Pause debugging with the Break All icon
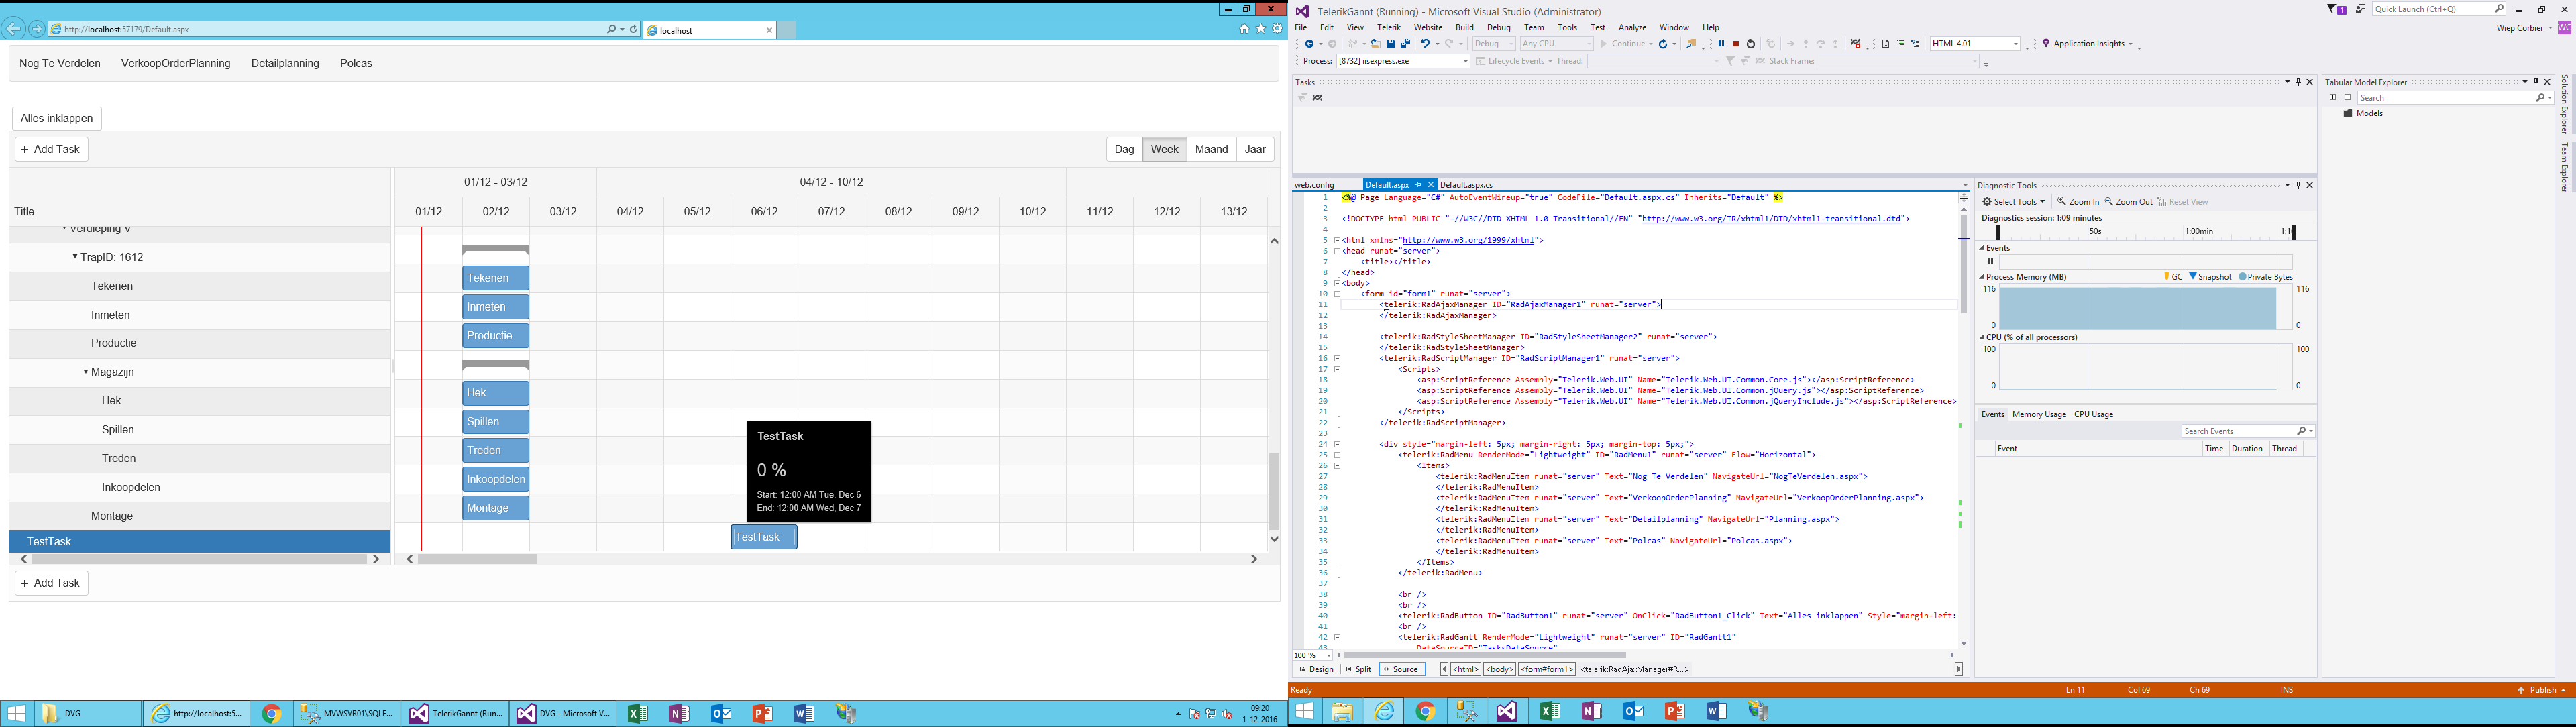The image size is (2576, 727). point(1721,44)
